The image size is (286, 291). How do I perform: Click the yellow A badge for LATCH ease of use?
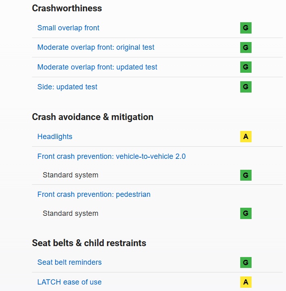coord(245,282)
